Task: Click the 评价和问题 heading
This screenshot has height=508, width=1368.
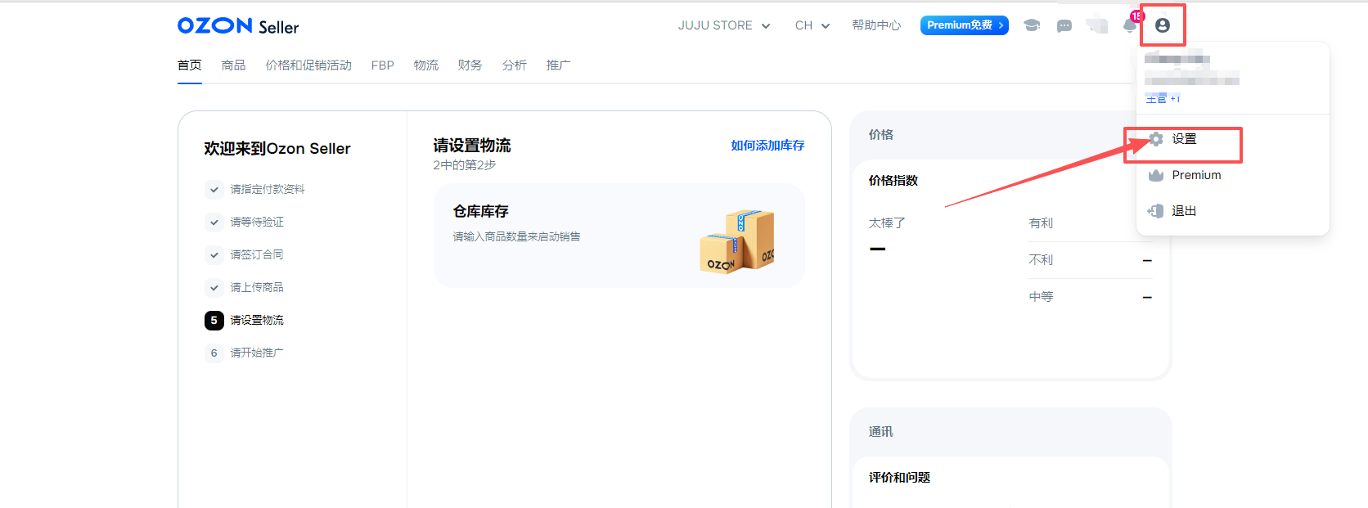Action: coord(899,477)
